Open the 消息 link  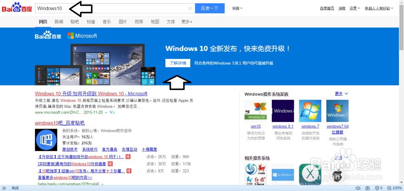pos(342,8)
